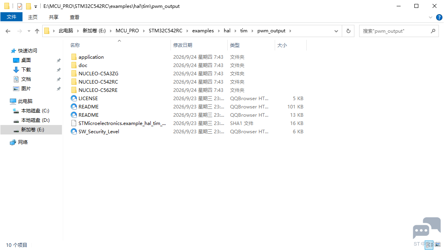This screenshot has height=250, width=444.
Task: Open Customize Quick Access Toolbar dropdown
Action: point(36,6)
